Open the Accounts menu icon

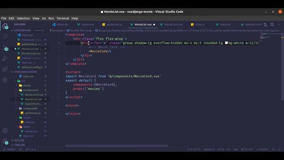(5, 130)
